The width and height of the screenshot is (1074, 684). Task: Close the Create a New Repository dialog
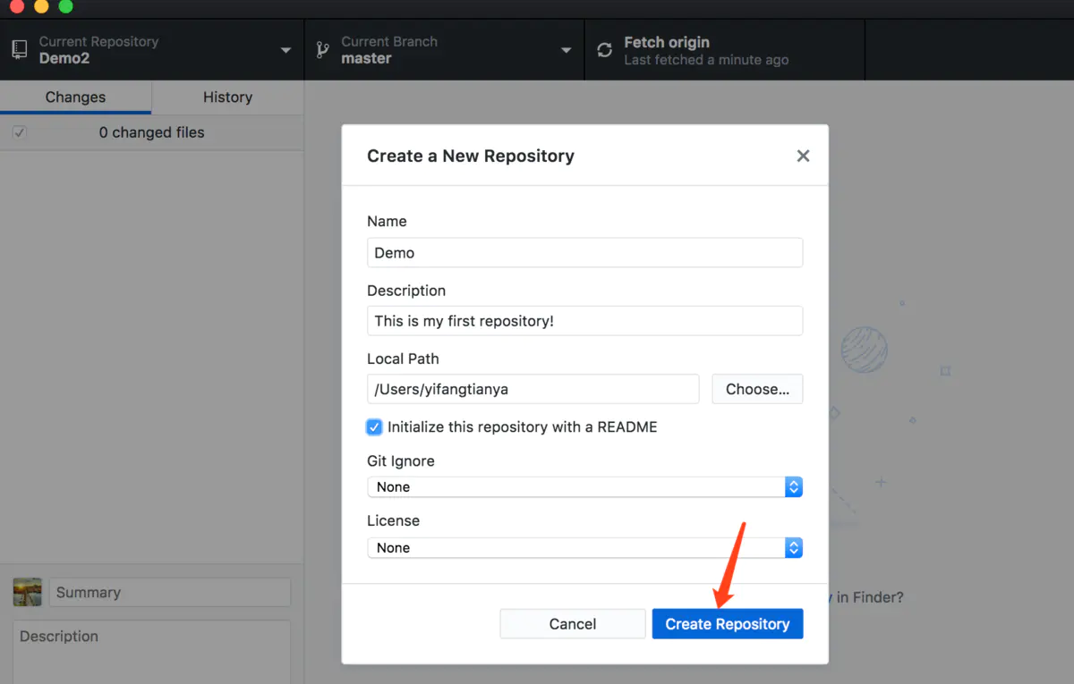pyautogui.click(x=803, y=156)
